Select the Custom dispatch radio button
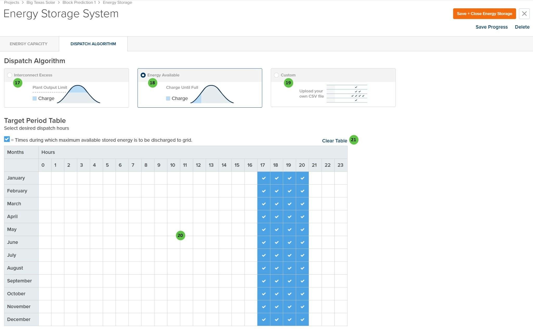The height and width of the screenshot is (331, 533). [276, 75]
